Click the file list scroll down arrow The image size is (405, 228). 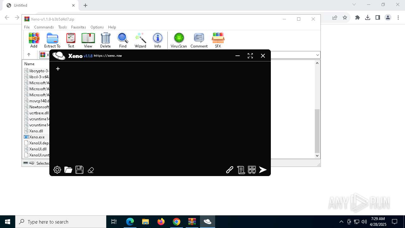(x=317, y=156)
